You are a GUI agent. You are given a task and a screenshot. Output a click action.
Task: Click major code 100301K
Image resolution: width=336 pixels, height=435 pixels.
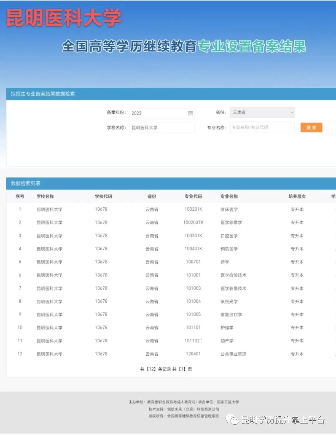point(193,236)
